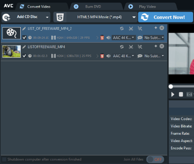This screenshot has height=164, width=194.
Task: Toggle the Join All Files switch on
Action: (x=155, y=159)
